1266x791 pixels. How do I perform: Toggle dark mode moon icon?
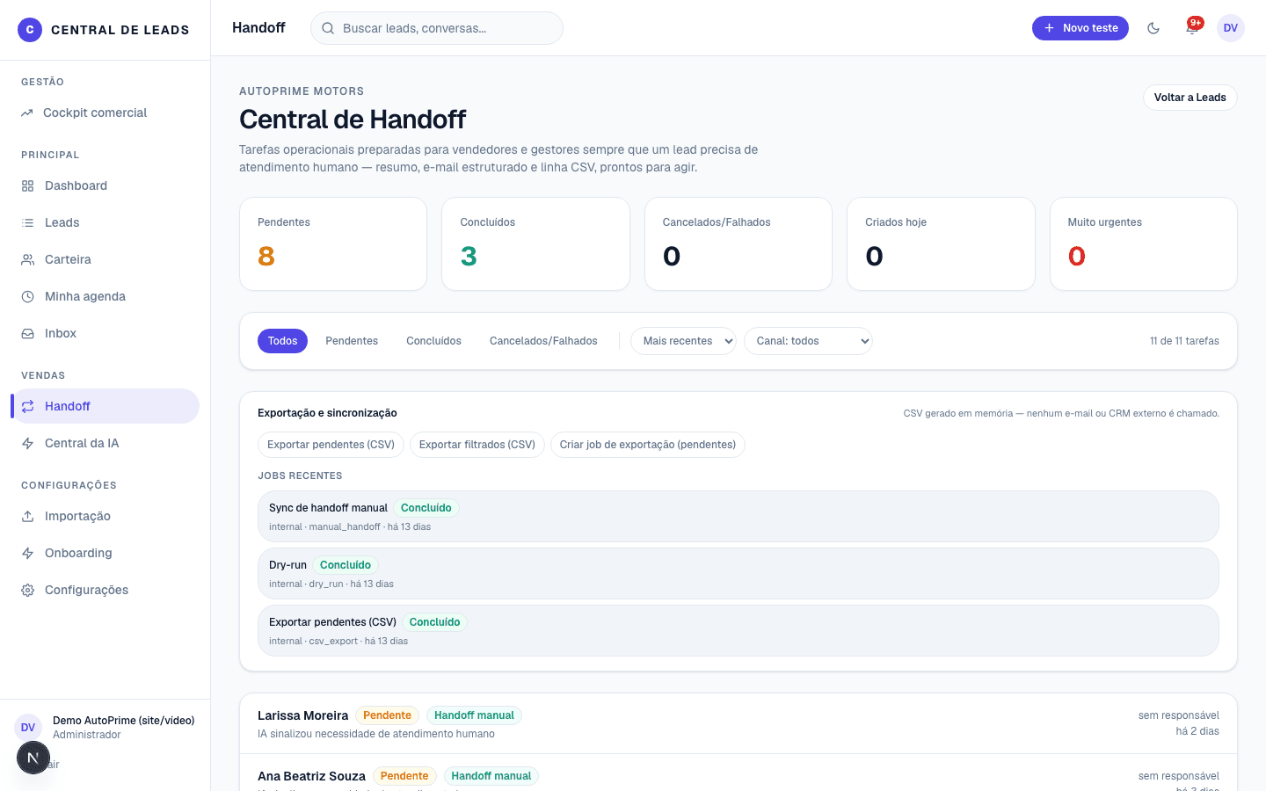pyautogui.click(x=1153, y=28)
